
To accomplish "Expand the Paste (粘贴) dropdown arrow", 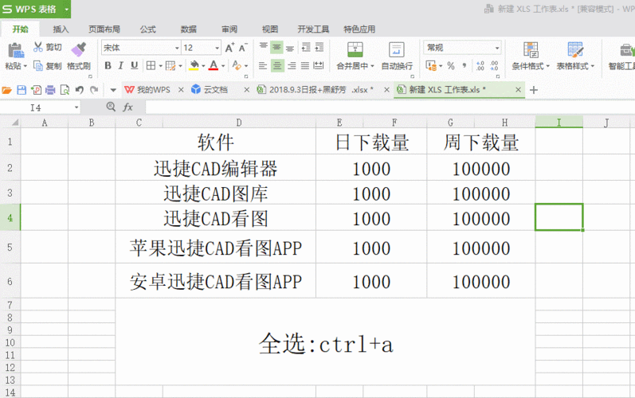I will pos(25,66).
